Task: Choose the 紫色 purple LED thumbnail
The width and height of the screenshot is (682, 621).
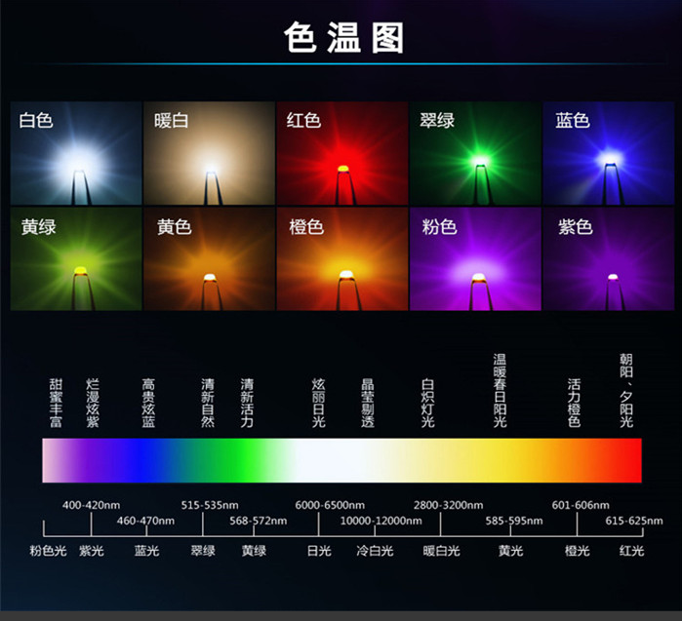Action: [608, 259]
